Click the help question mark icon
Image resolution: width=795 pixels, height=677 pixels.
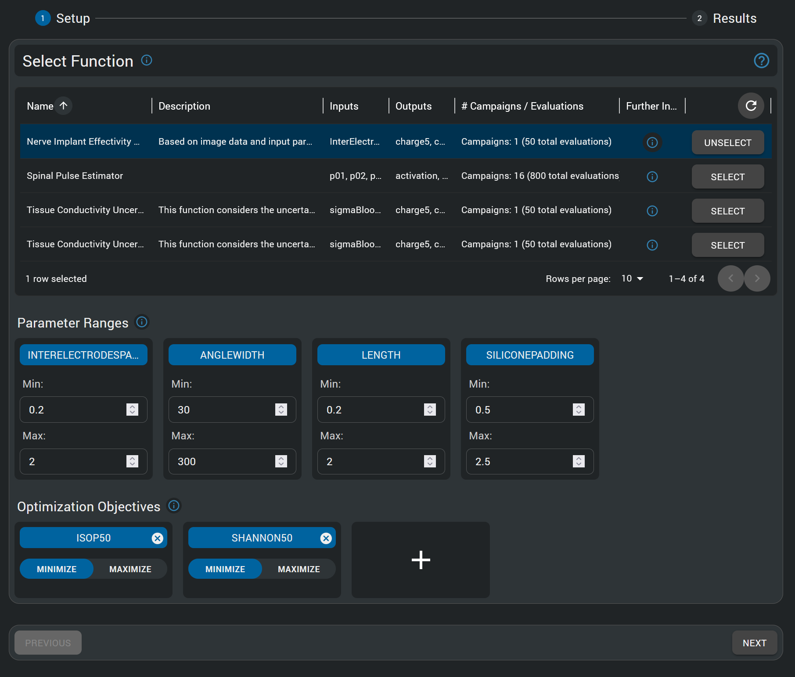point(762,61)
